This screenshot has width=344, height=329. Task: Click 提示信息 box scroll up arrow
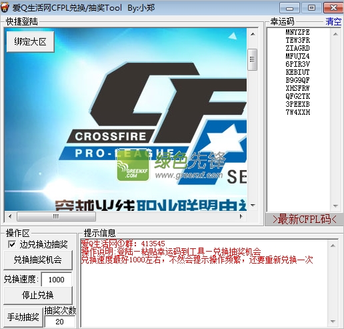point(333,246)
